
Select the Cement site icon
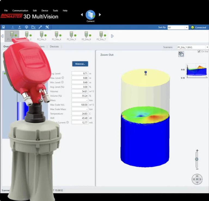coord(90,15)
